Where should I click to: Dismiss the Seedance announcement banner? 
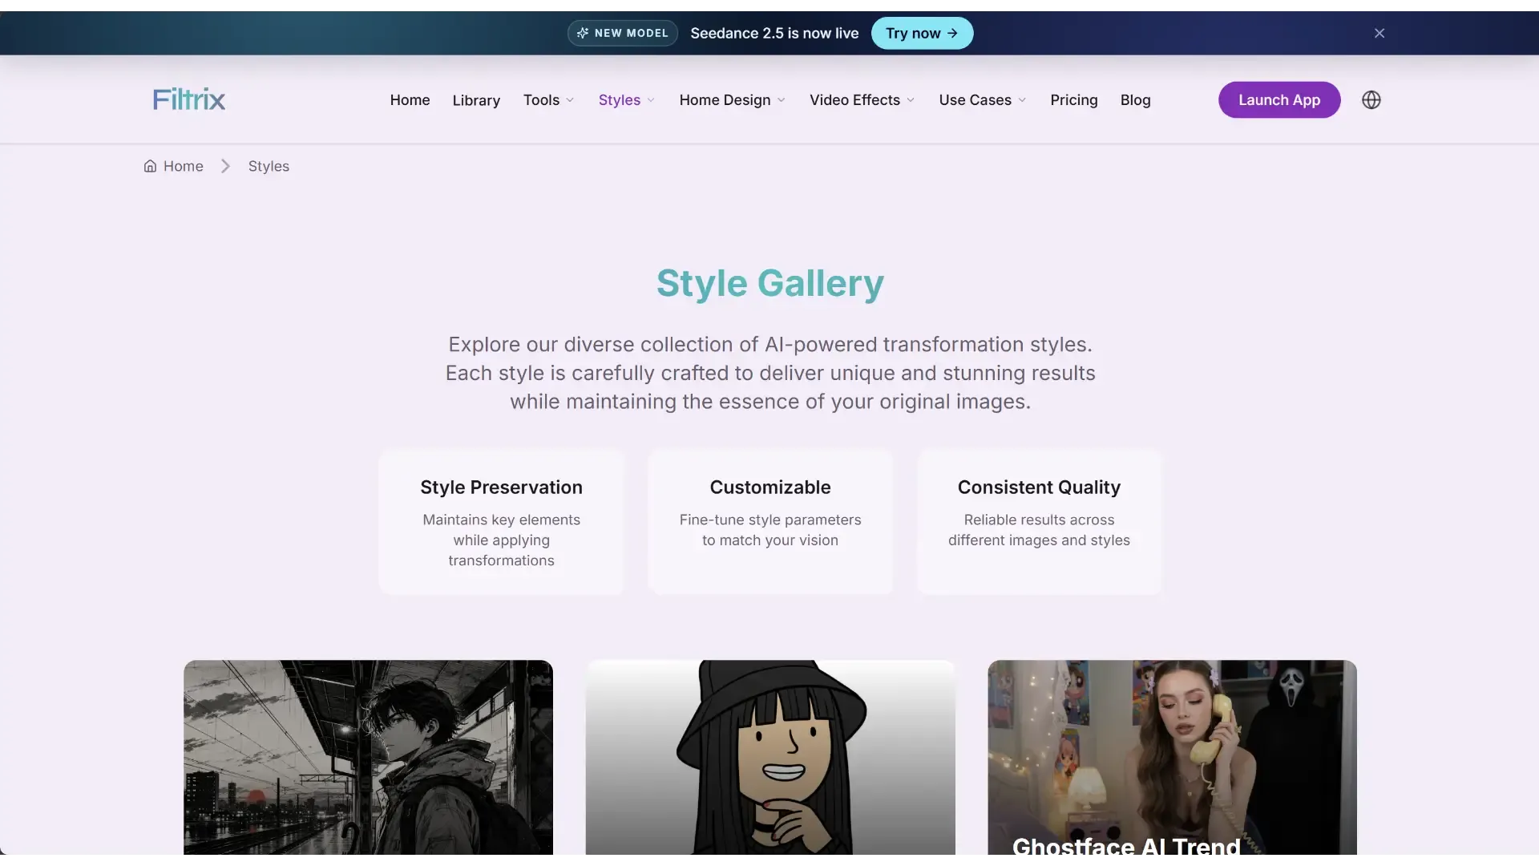click(x=1379, y=33)
